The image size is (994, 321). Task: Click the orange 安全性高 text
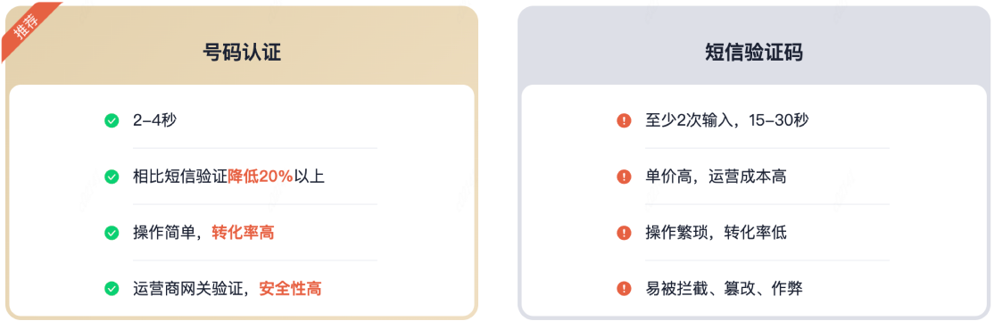pos(290,289)
